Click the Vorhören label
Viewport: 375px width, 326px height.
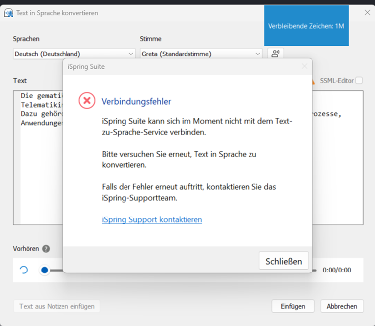(26, 249)
